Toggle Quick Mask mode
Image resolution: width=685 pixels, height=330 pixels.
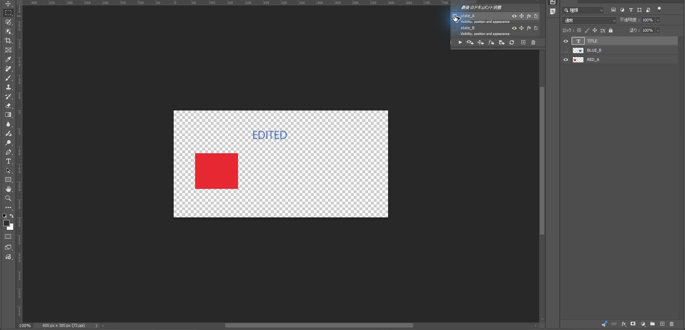[8, 237]
